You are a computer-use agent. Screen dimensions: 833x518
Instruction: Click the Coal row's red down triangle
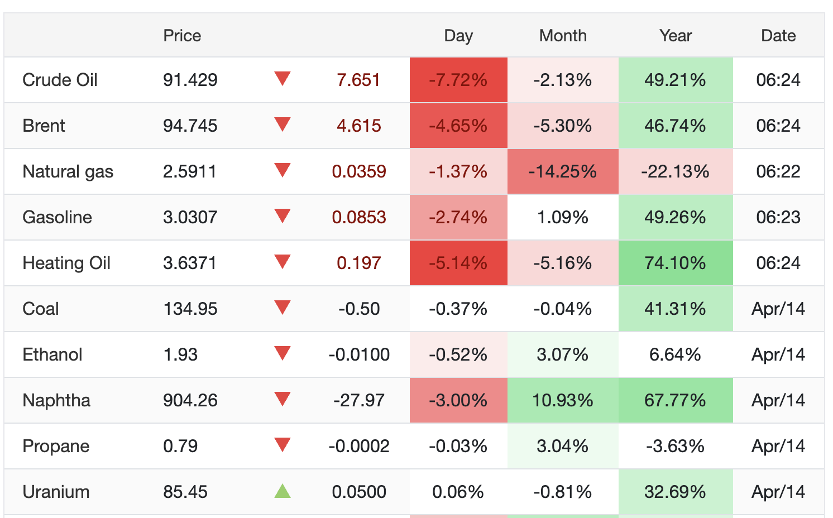pos(283,308)
